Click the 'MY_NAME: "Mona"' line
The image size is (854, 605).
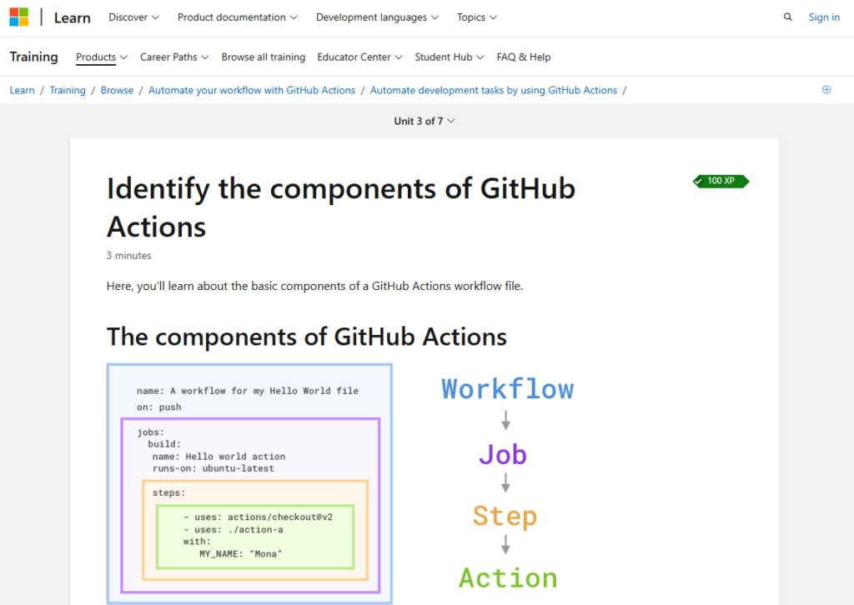[240, 554]
